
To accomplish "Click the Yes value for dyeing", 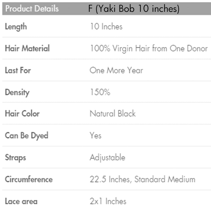I will tap(95, 136).
